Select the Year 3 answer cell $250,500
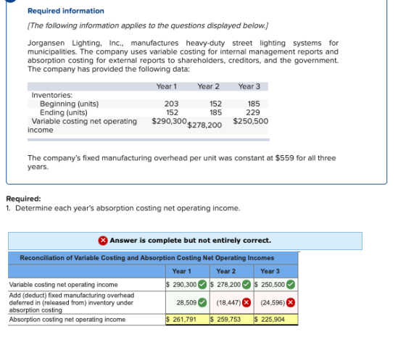The width and height of the screenshot is (406, 345). pos(275,285)
